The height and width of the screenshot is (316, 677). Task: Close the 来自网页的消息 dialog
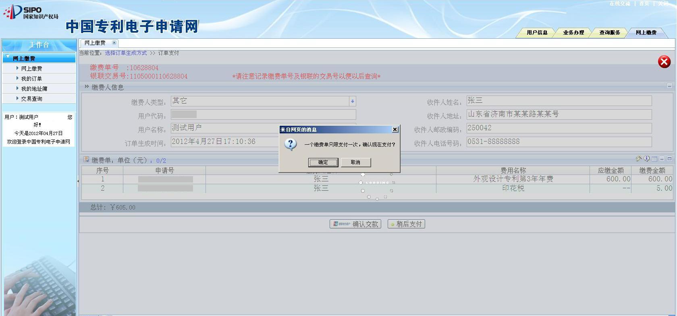pos(395,129)
